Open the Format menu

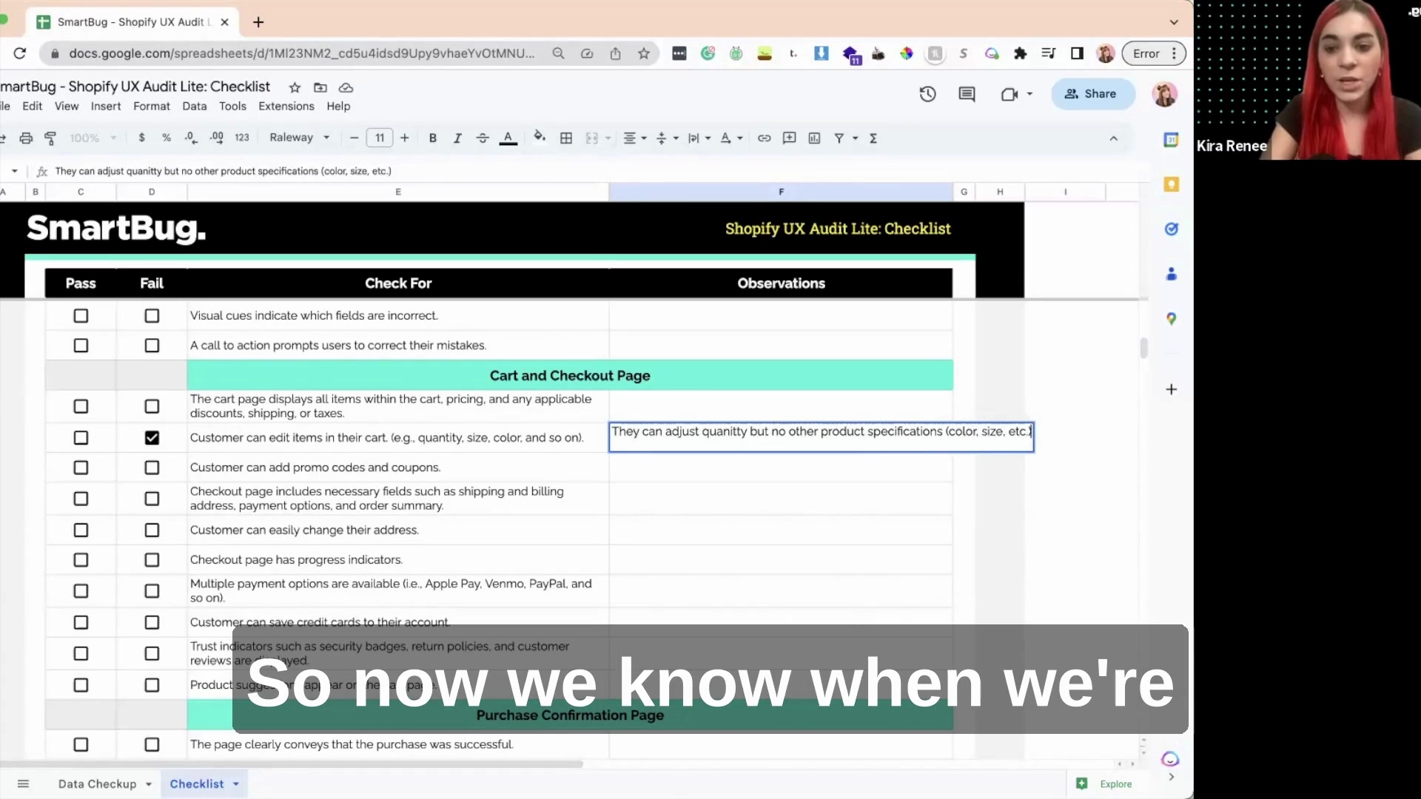point(152,107)
